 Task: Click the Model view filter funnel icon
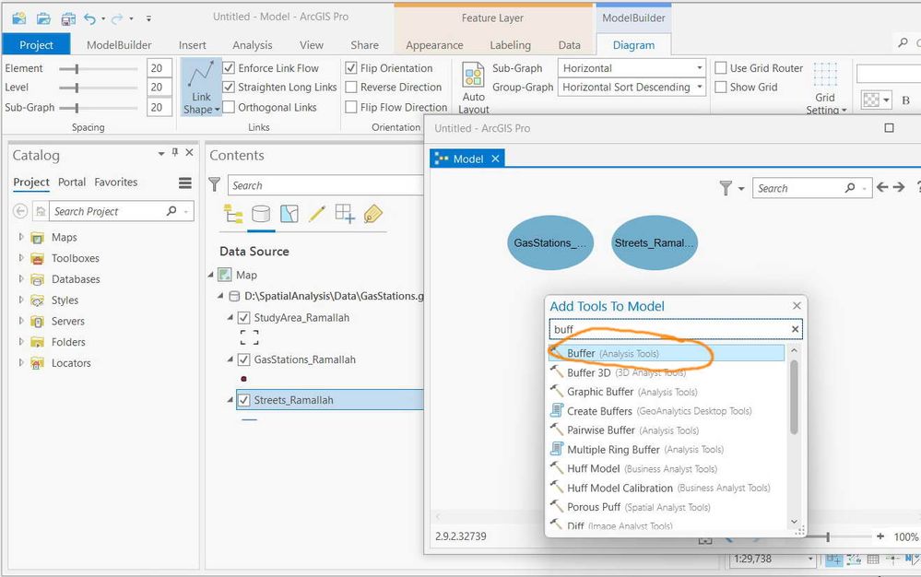726,188
